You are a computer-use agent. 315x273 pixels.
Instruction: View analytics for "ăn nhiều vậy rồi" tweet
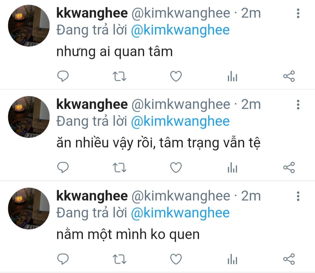[232, 167]
